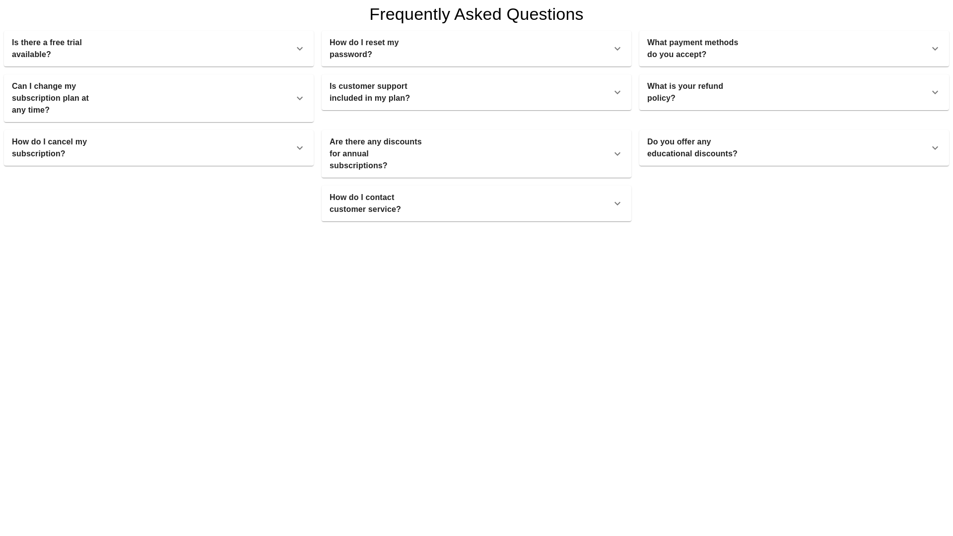The height and width of the screenshot is (536, 953).
Task: Select the 'What payment methods do you accept?' text
Action: click(692, 48)
